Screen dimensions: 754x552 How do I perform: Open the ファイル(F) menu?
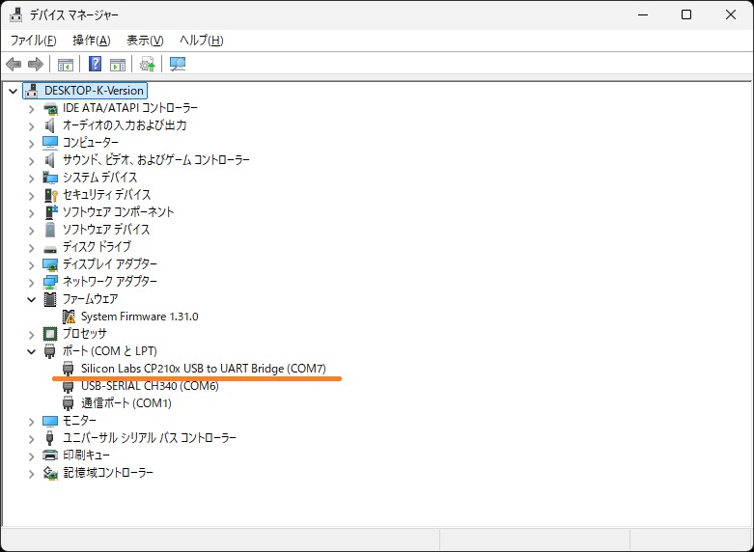[33, 41]
